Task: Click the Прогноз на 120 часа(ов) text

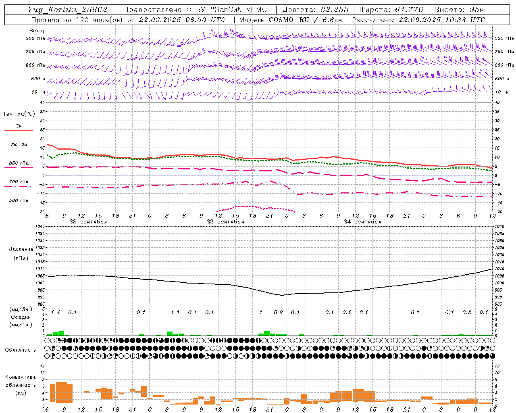Action: click(x=78, y=20)
